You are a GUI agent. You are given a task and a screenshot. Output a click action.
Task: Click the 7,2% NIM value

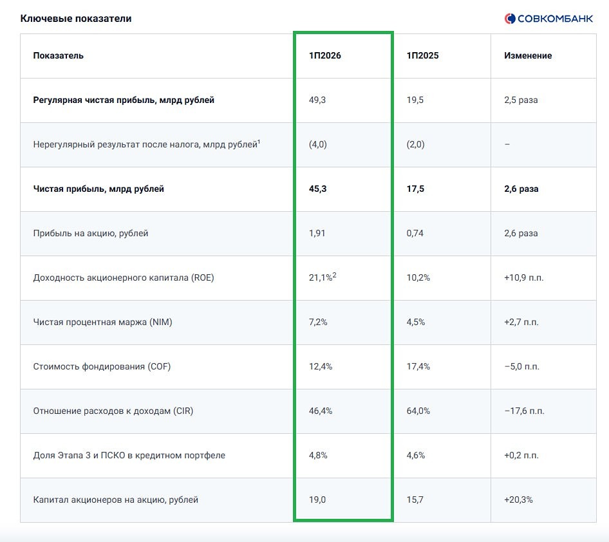pyautogui.click(x=318, y=322)
